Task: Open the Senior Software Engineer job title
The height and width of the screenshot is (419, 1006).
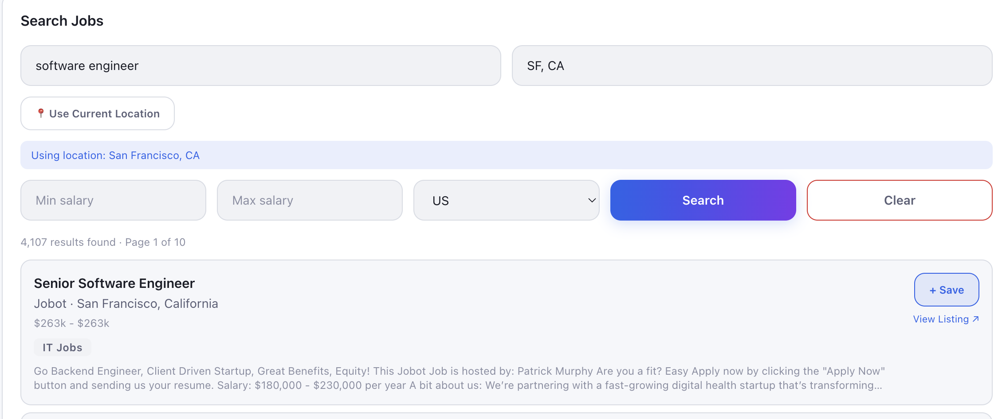Action: coord(114,283)
